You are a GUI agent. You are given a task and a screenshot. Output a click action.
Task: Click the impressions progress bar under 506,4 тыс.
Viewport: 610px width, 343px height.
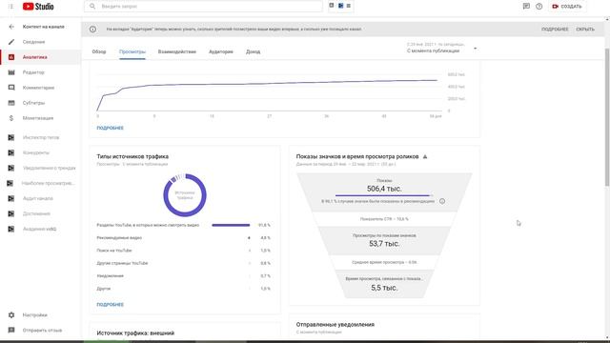pyautogui.click(x=383, y=195)
